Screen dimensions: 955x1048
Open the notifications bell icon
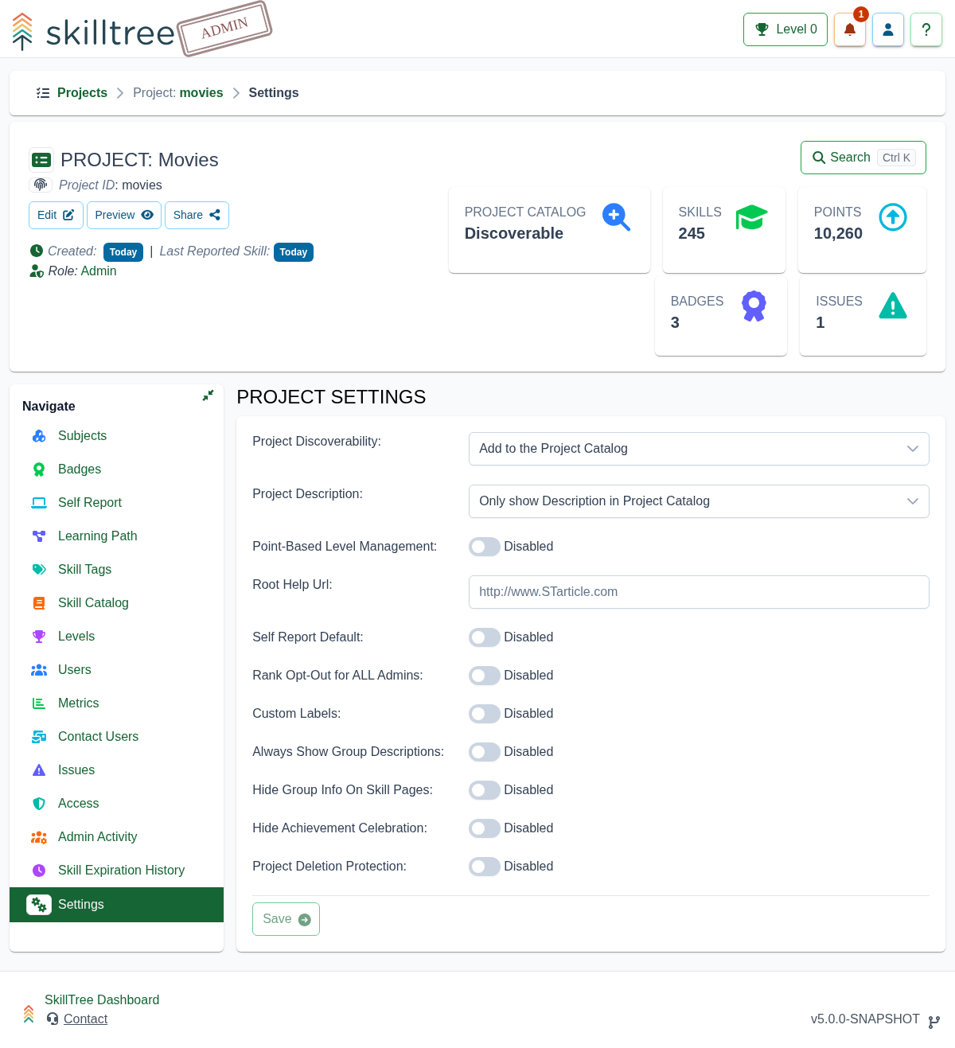click(850, 29)
